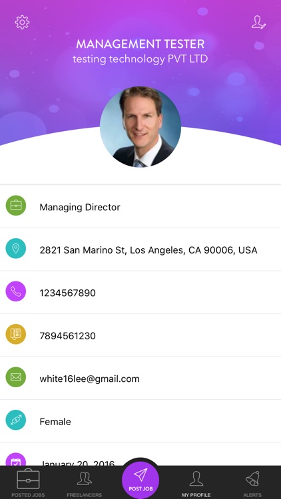The height and width of the screenshot is (499, 281).
Task: Switch to the Freelancers tab
Action: pos(85,483)
